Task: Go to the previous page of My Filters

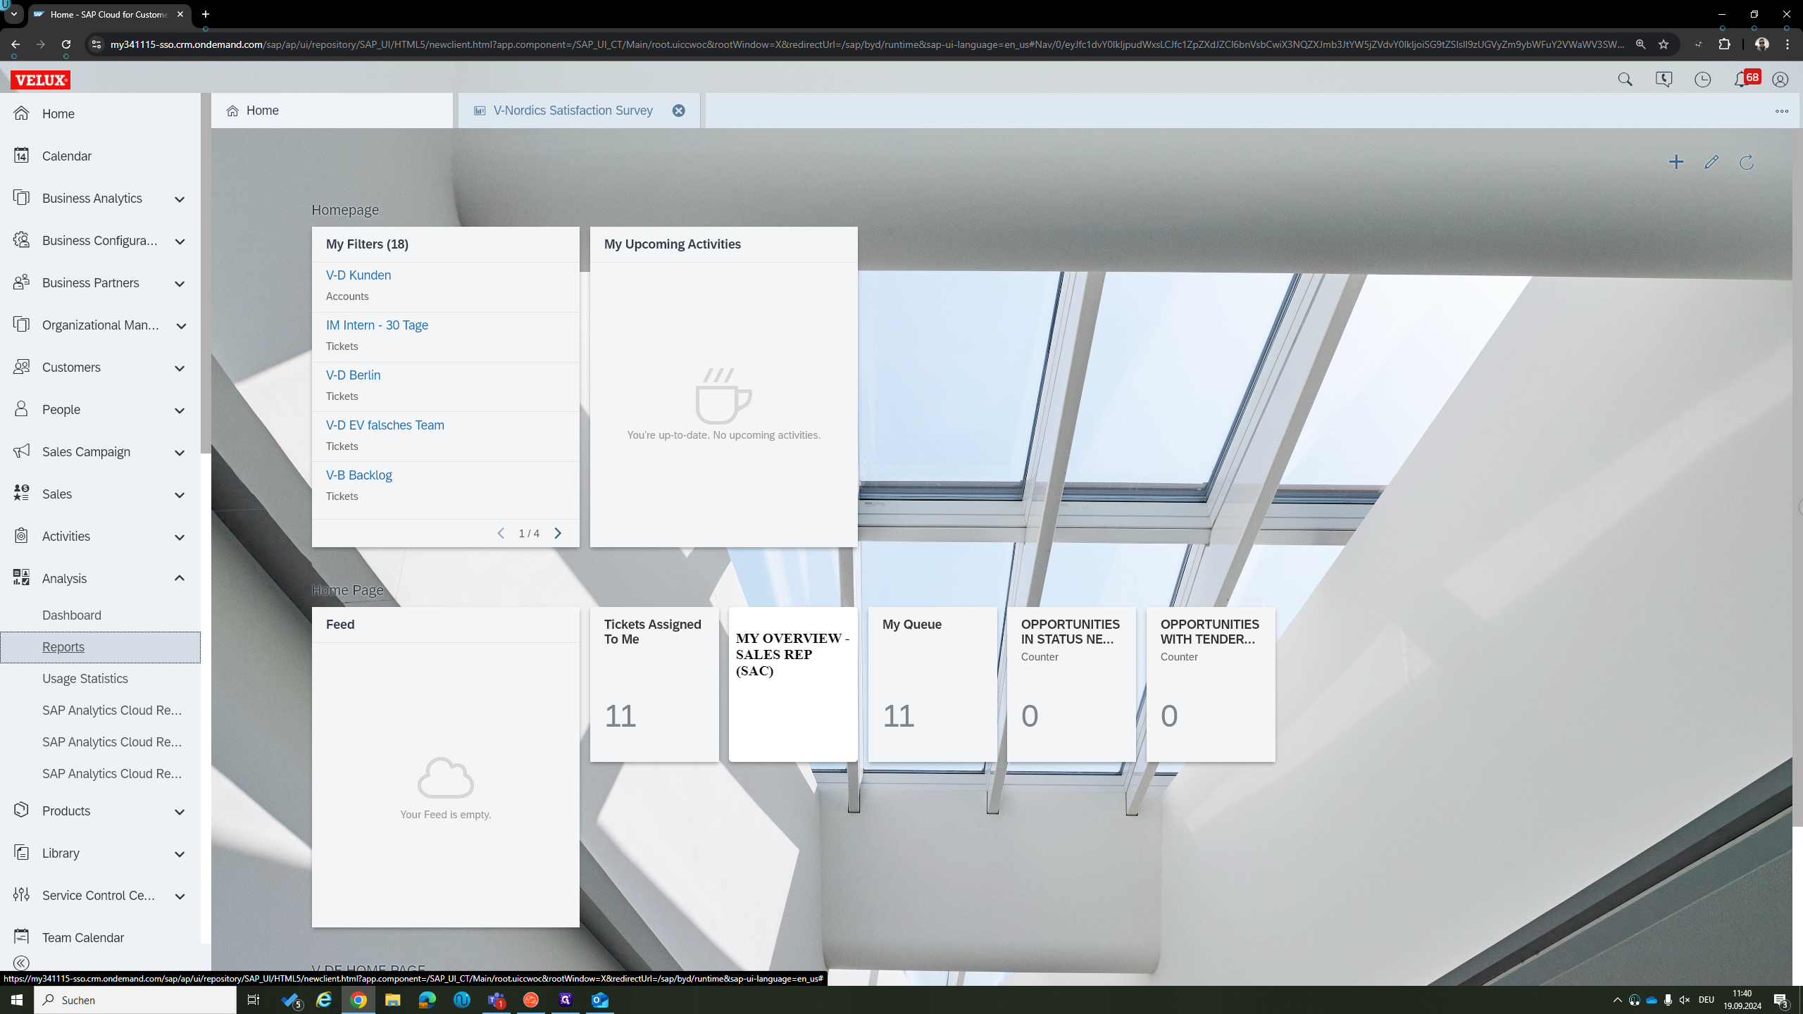Action: 501,533
